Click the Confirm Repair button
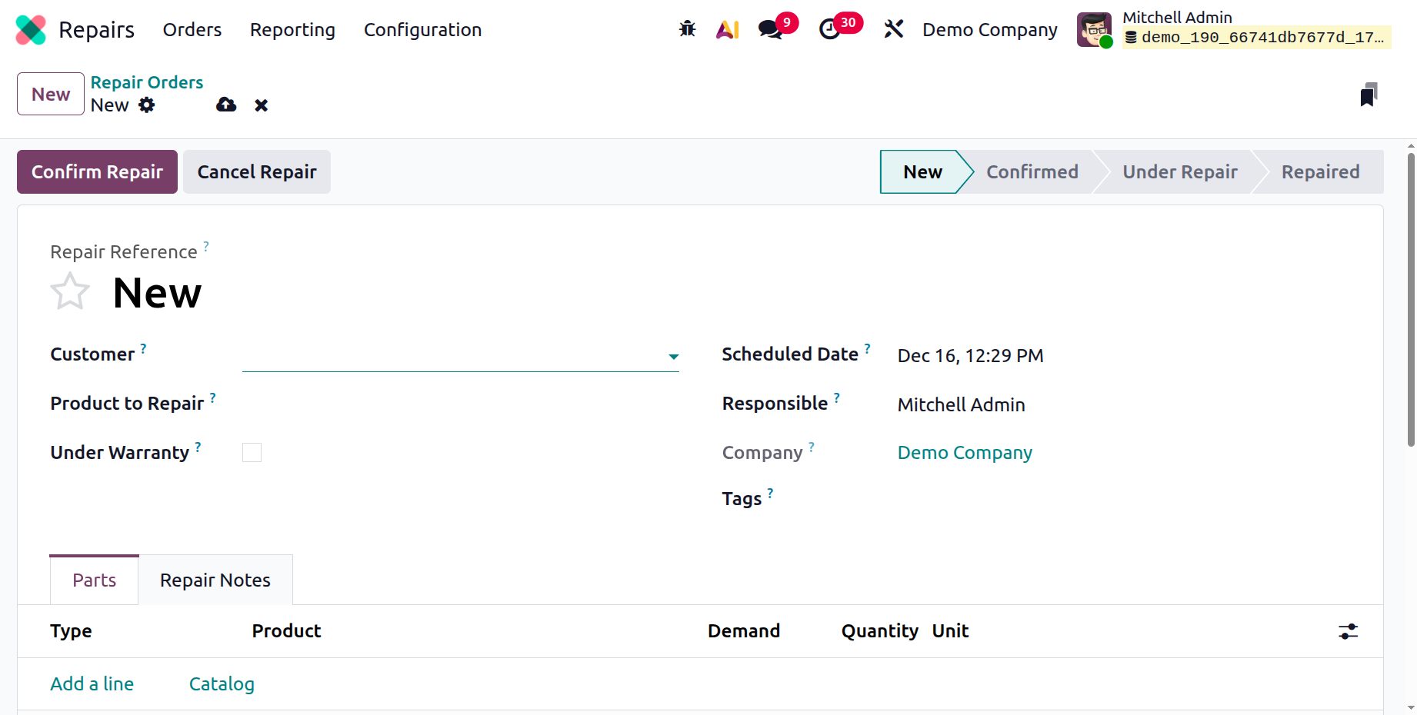This screenshot has width=1417, height=715. coord(96,171)
